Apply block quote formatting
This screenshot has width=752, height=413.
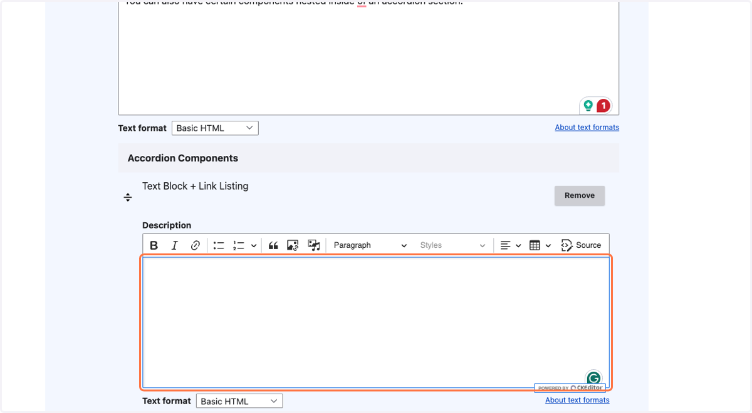click(x=273, y=245)
